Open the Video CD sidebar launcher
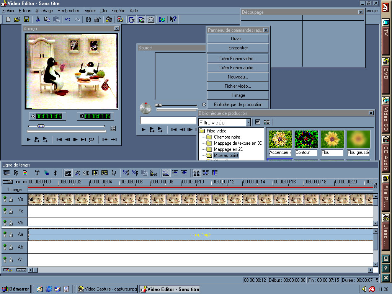 pyautogui.click(x=386, y=114)
